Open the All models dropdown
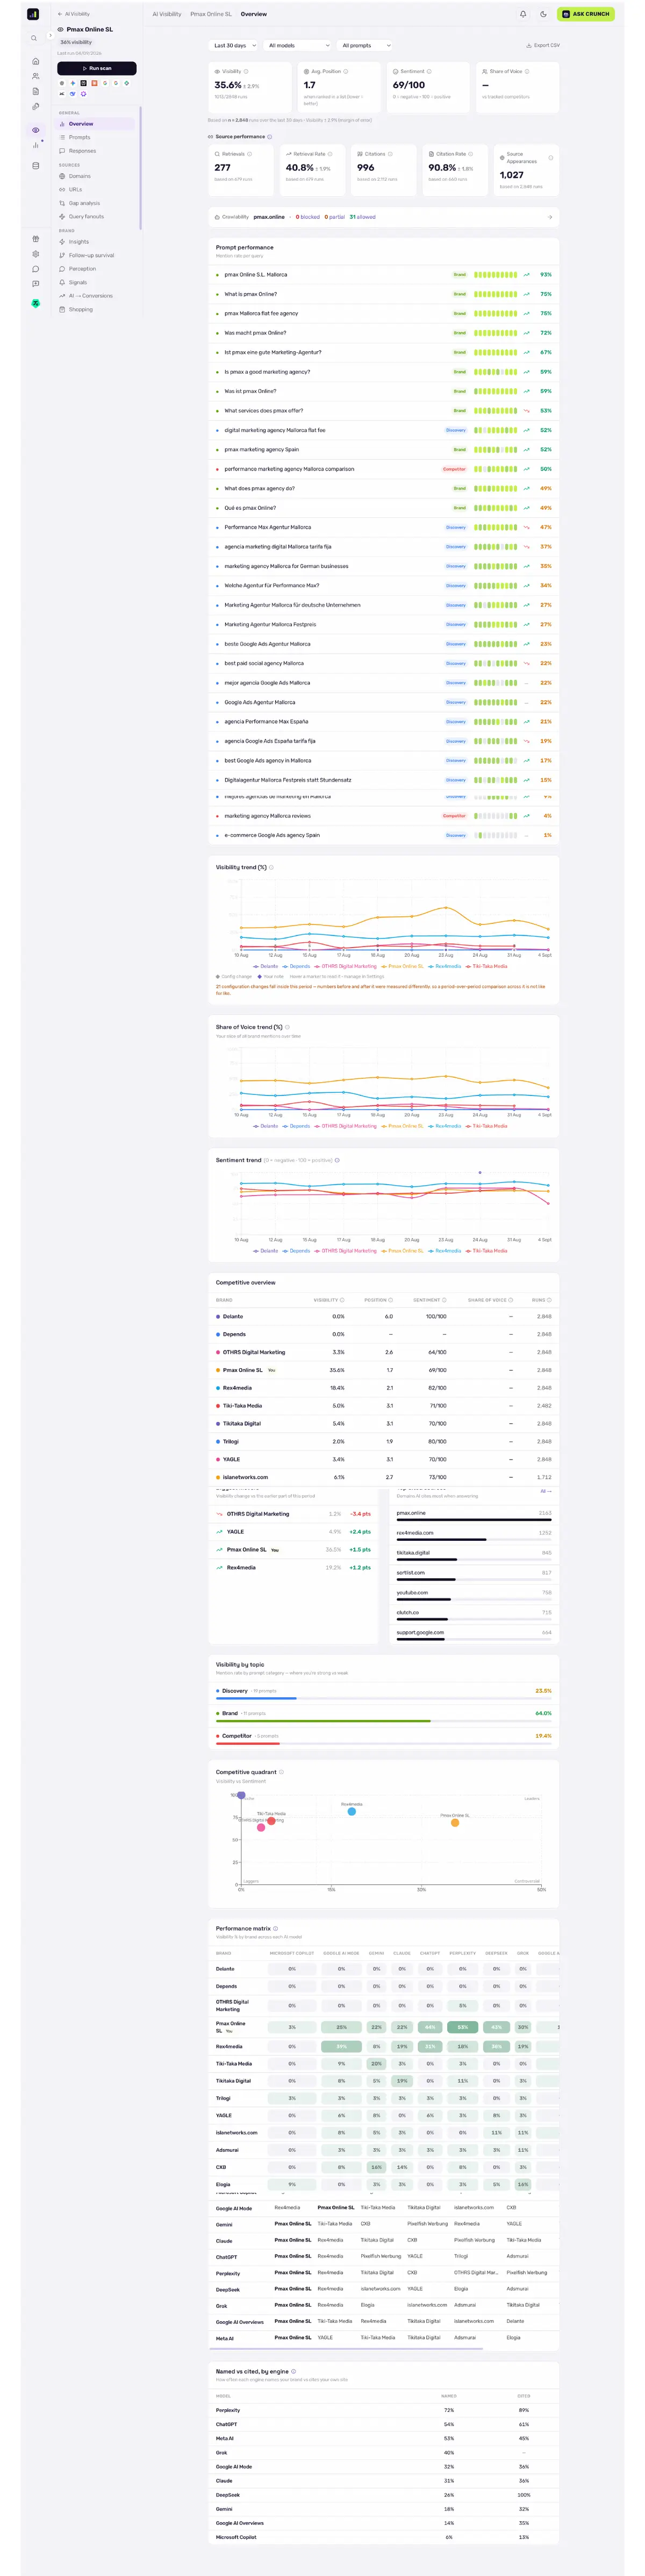Viewport: 645px width, 2576px height. [x=298, y=45]
